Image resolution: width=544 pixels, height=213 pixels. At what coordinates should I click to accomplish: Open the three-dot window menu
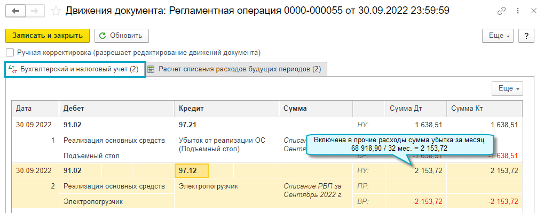pyautogui.click(x=517, y=11)
